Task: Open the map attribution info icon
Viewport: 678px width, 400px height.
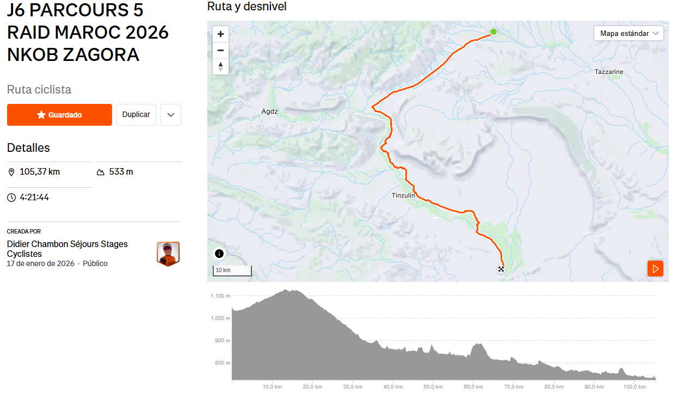Action: [x=219, y=254]
